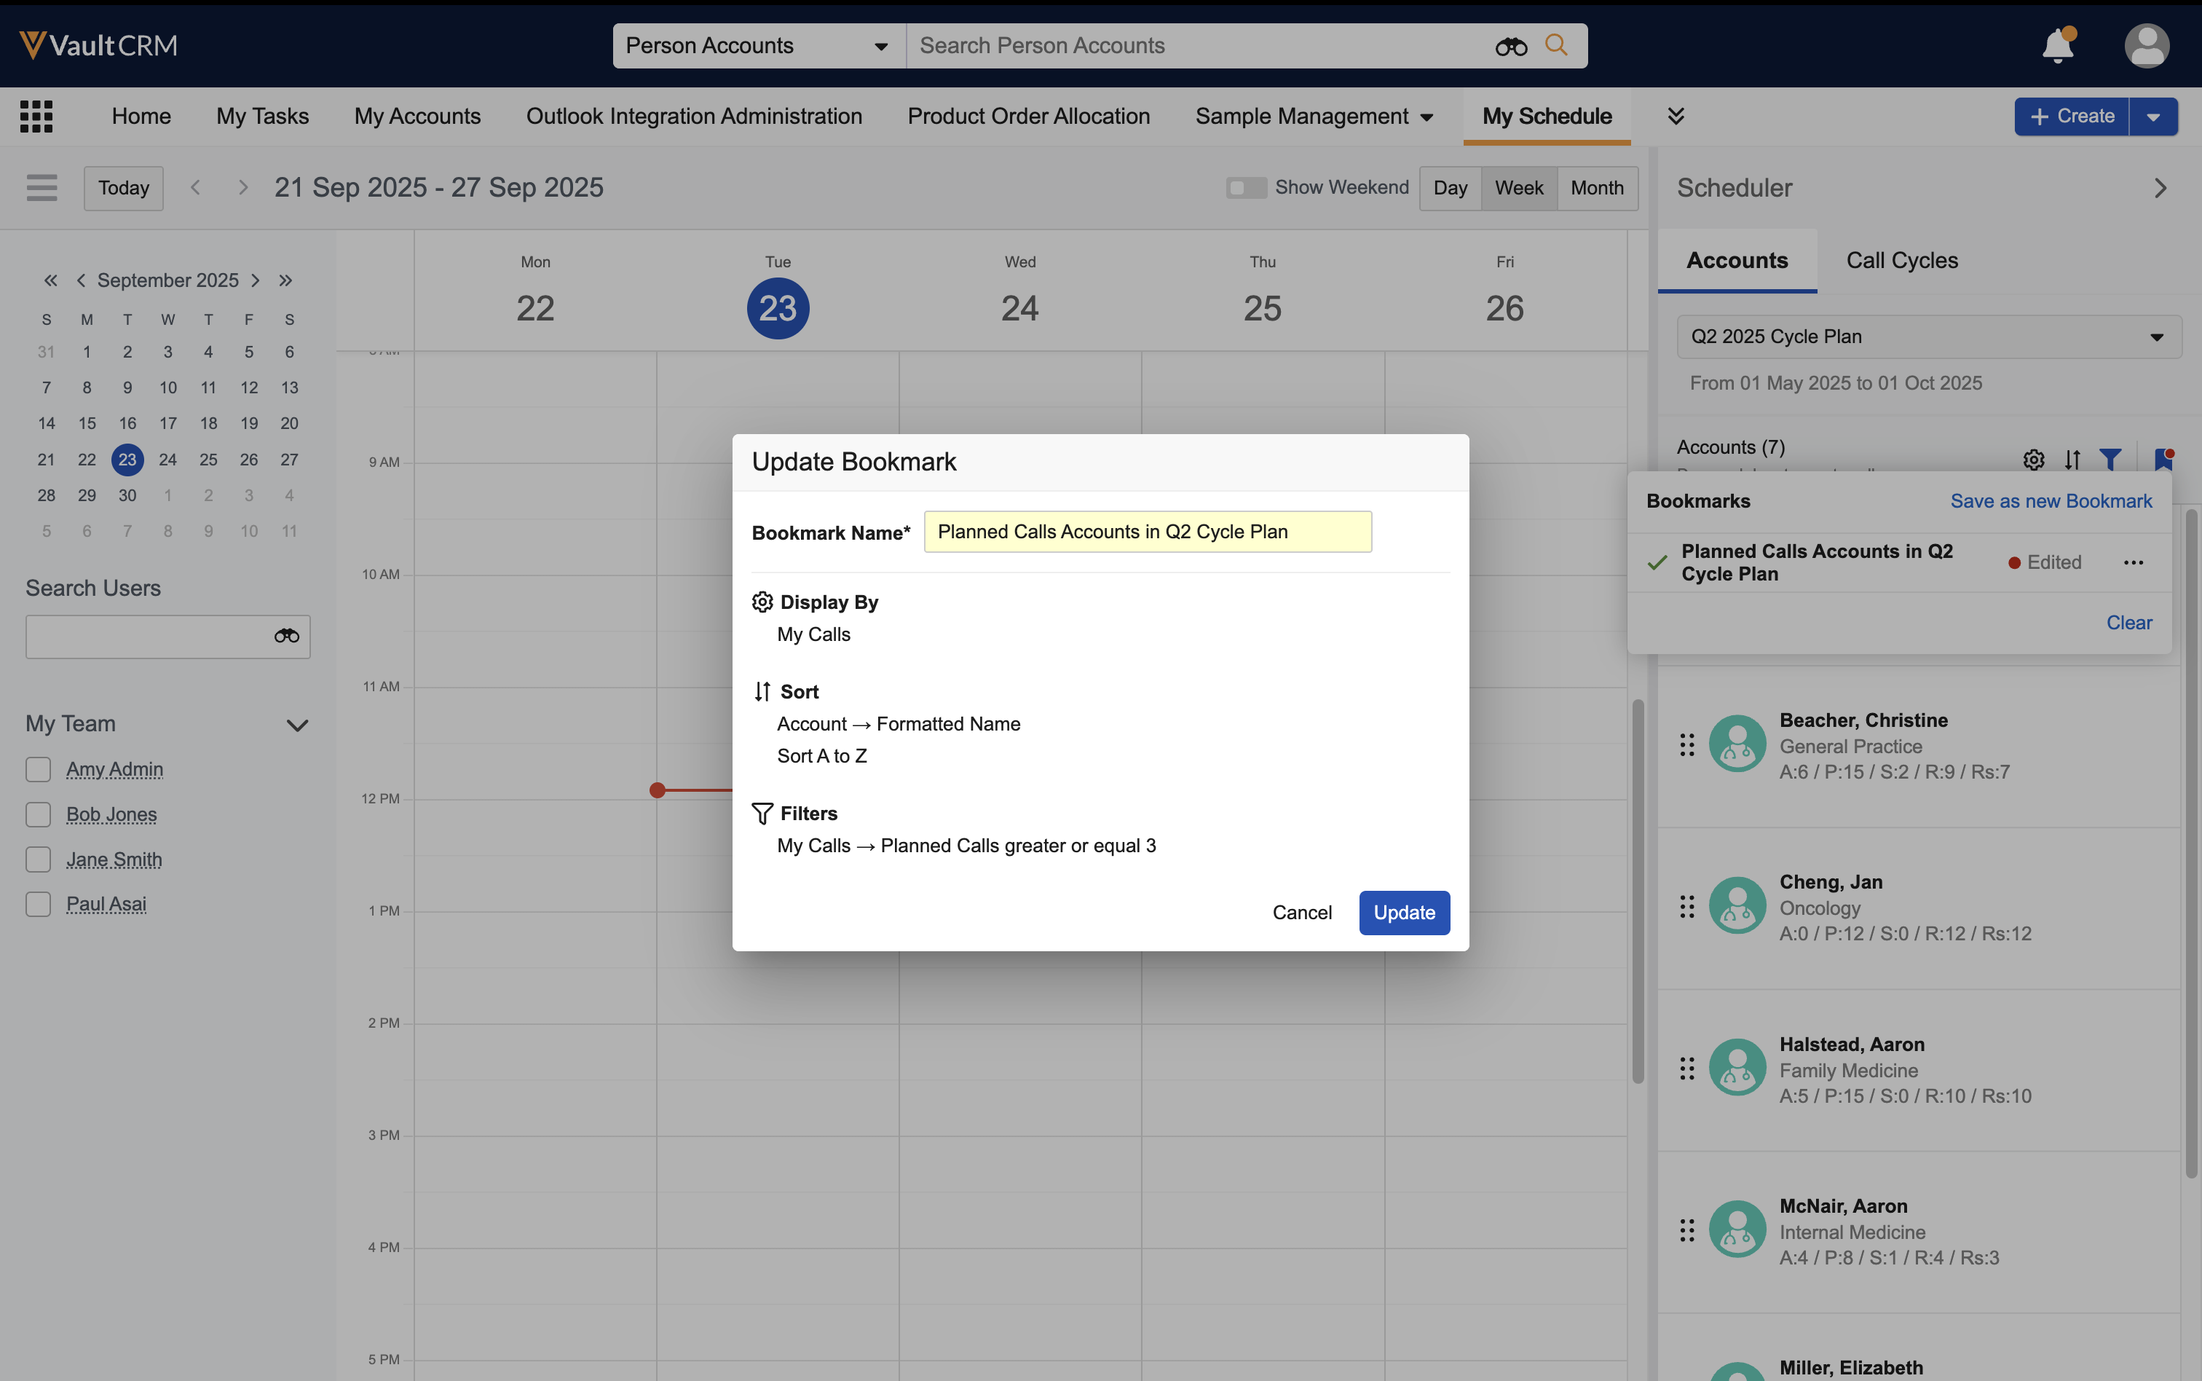This screenshot has width=2202, height=1381.
Task: Open the scheduler display settings gear icon
Action: pyautogui.click(x=2033, y=460)
